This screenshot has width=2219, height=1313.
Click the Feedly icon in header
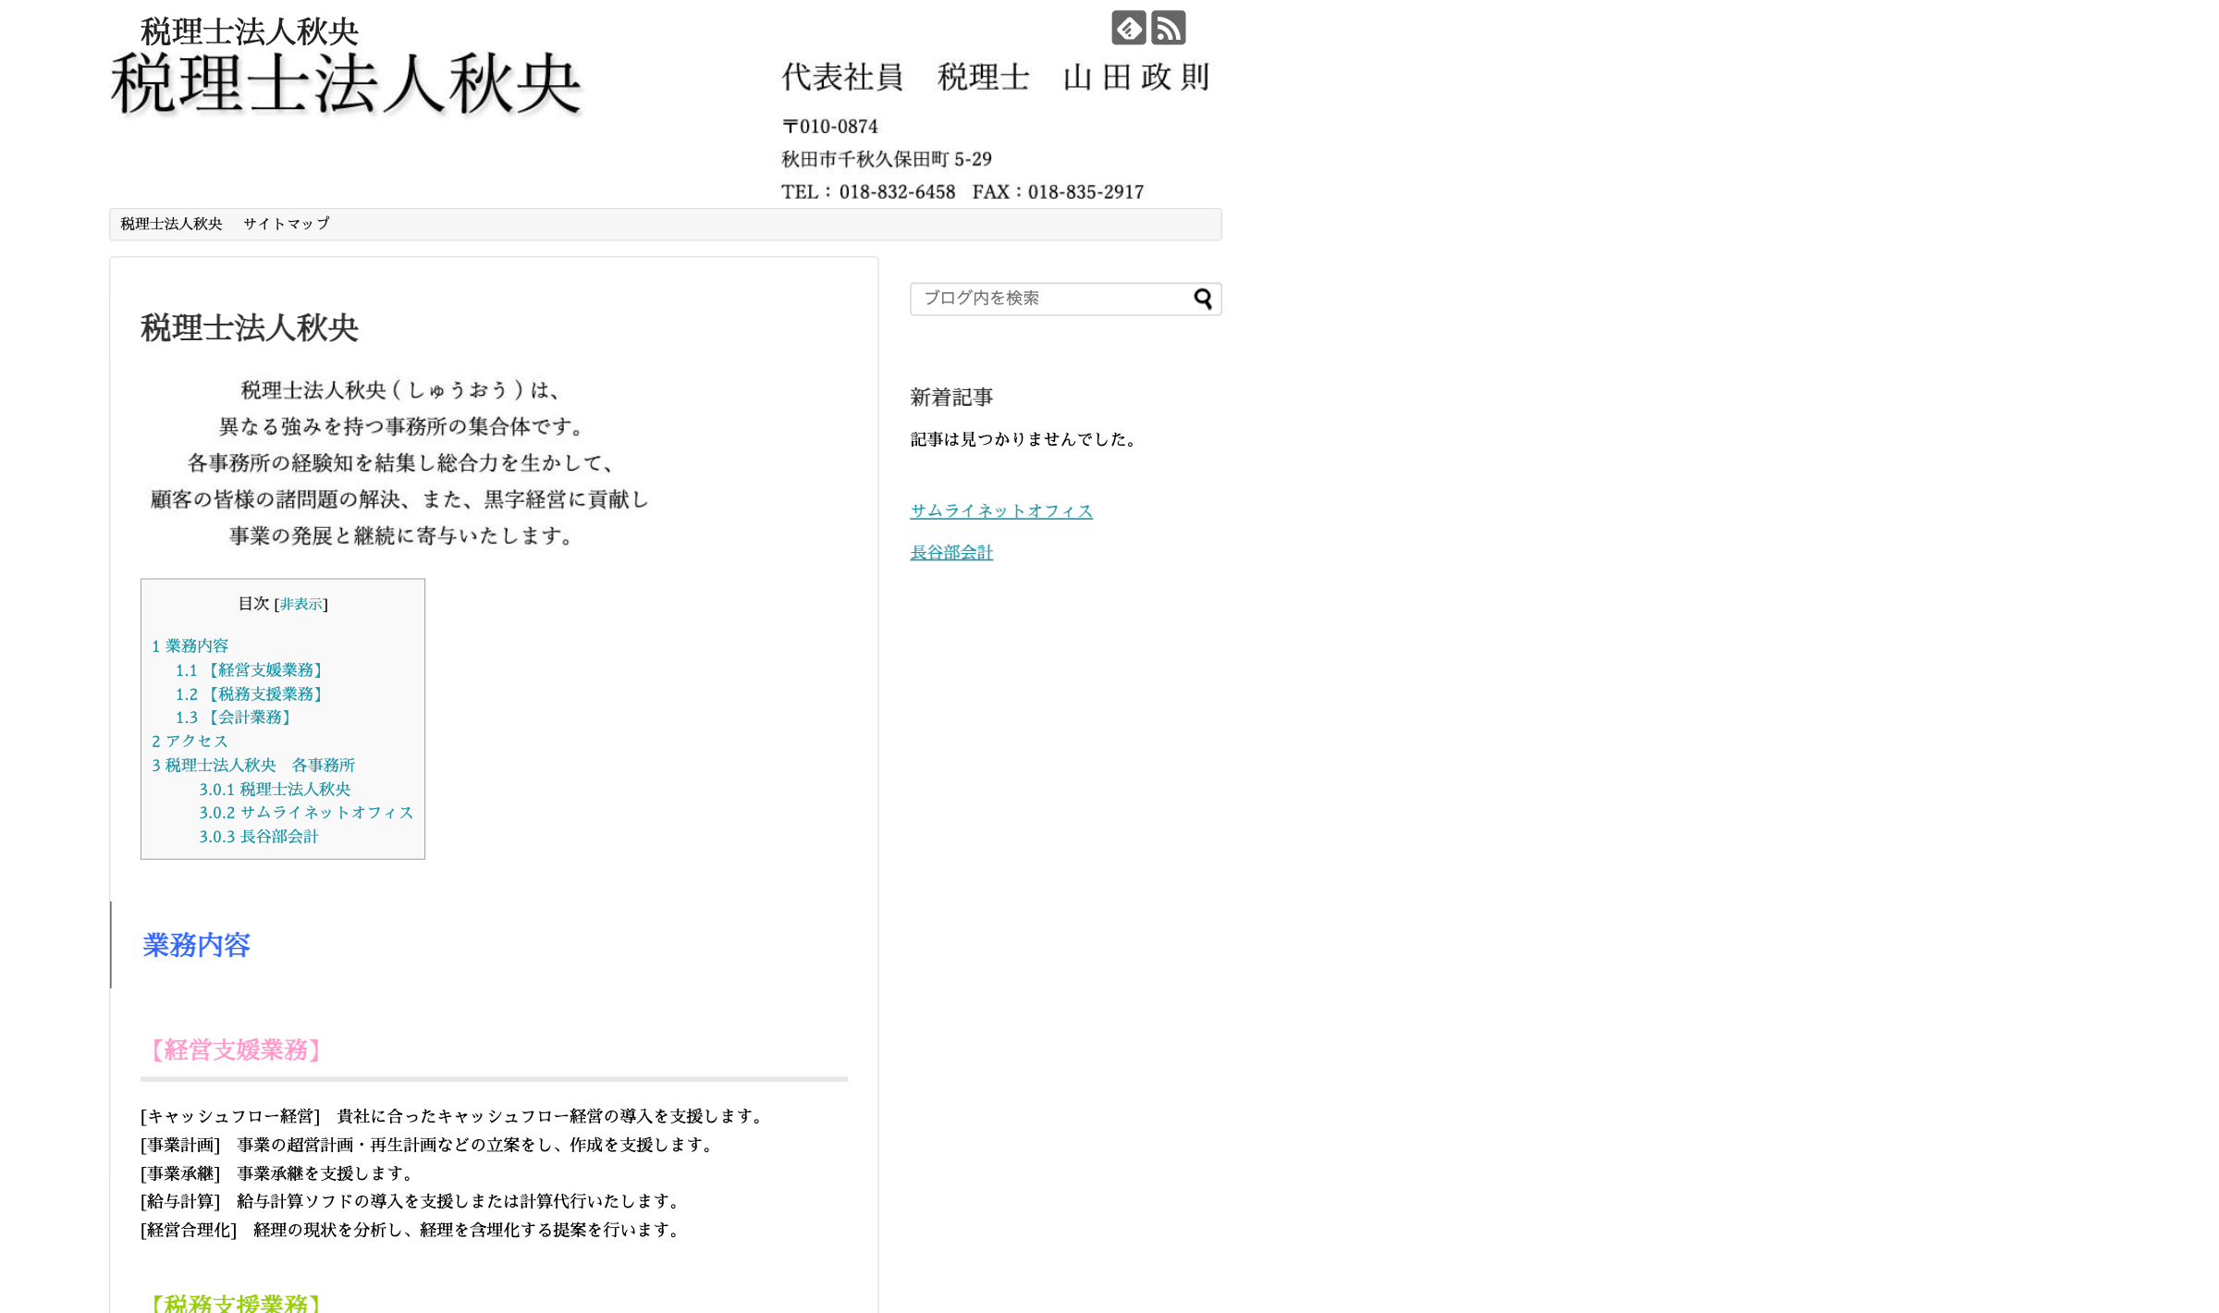pyautogui.click(x=1128, y=28)
